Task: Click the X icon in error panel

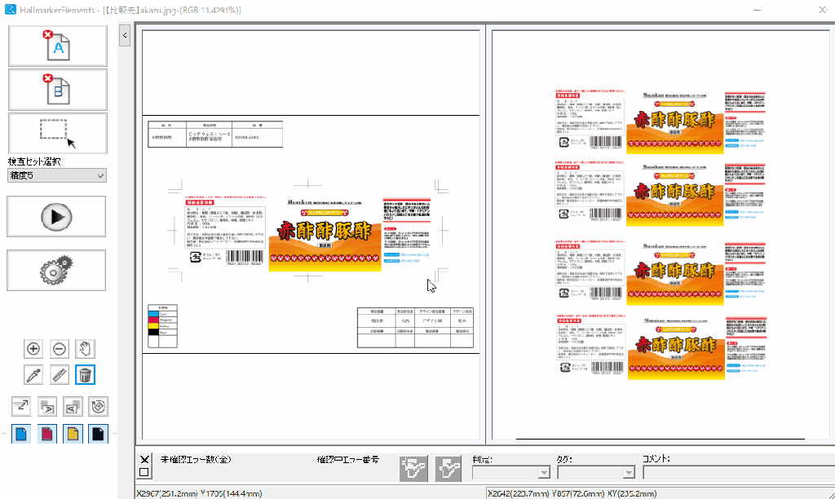Action: pyautogui.click(x=144, y=460)
